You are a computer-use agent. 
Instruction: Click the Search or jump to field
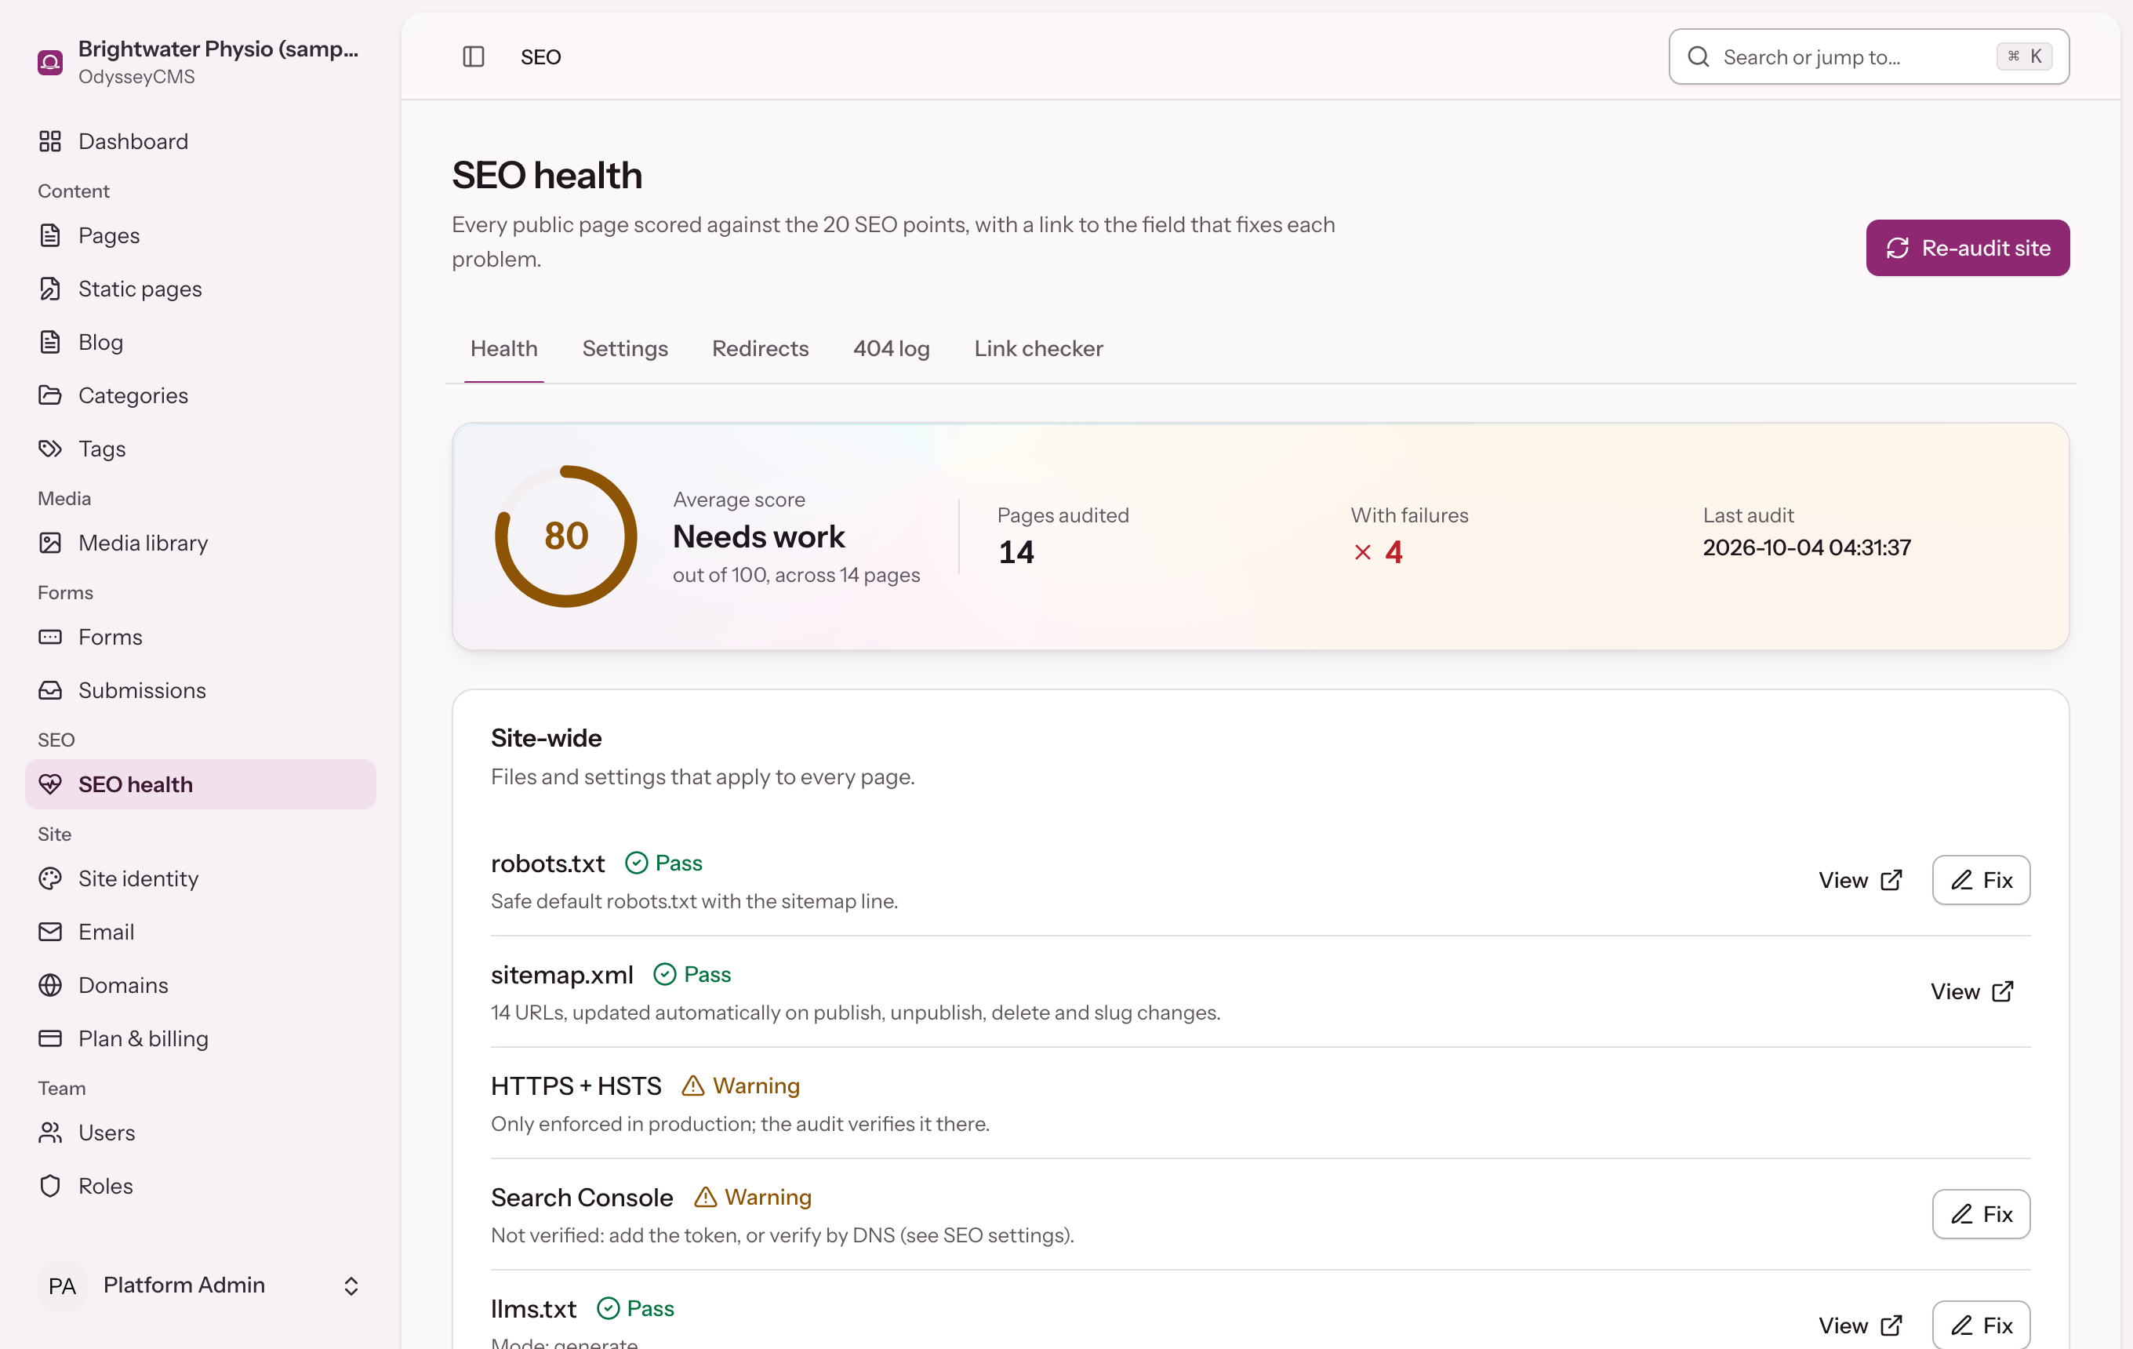[1869, 56]
